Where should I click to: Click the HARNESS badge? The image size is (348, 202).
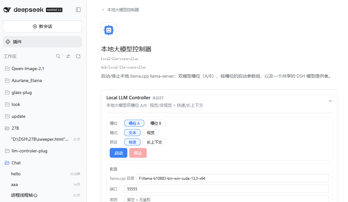(54, 10)
